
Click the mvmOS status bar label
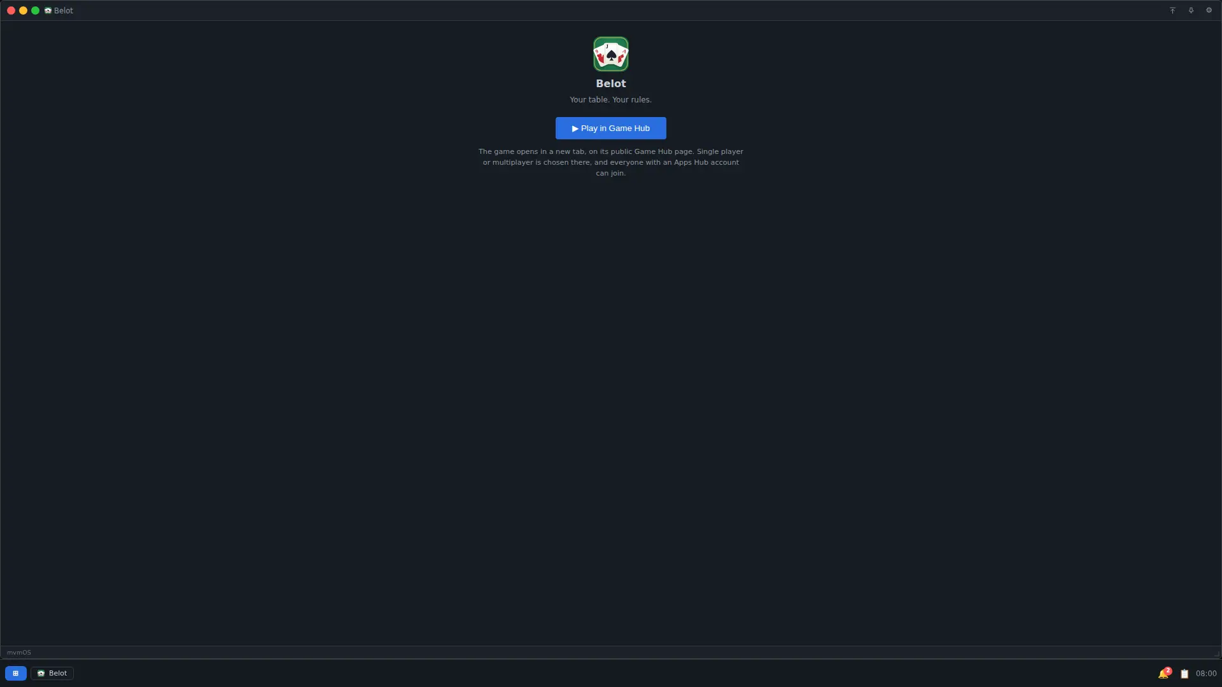click(x=19, y=653)
